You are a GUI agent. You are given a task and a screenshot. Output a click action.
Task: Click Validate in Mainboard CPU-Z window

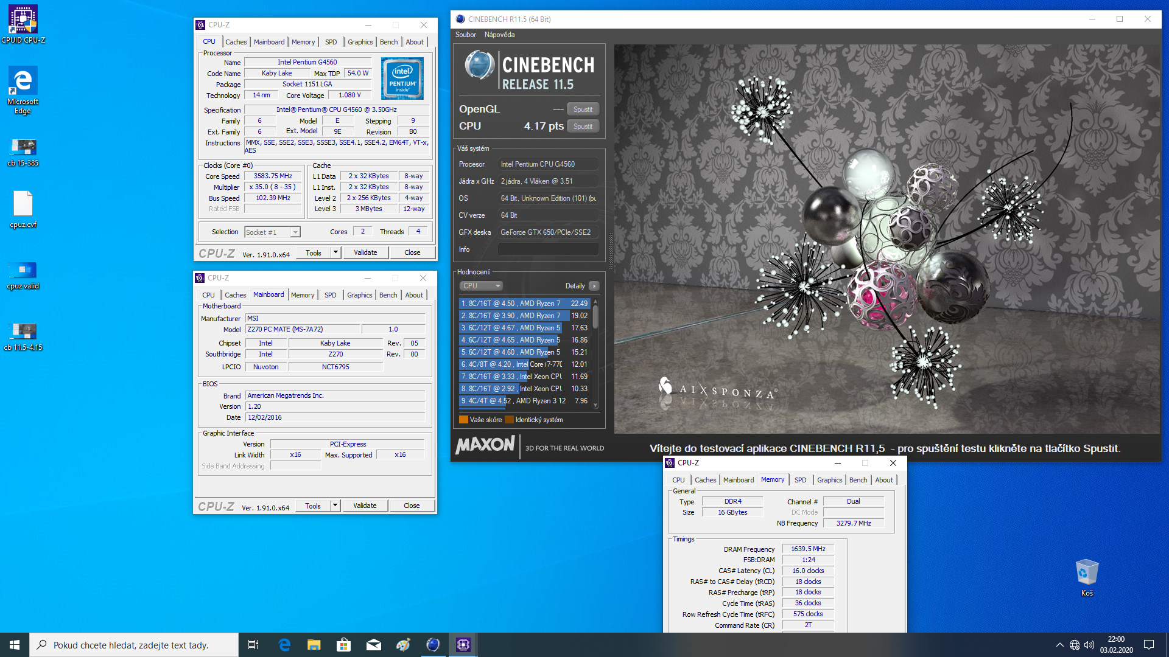coord(365,506)
